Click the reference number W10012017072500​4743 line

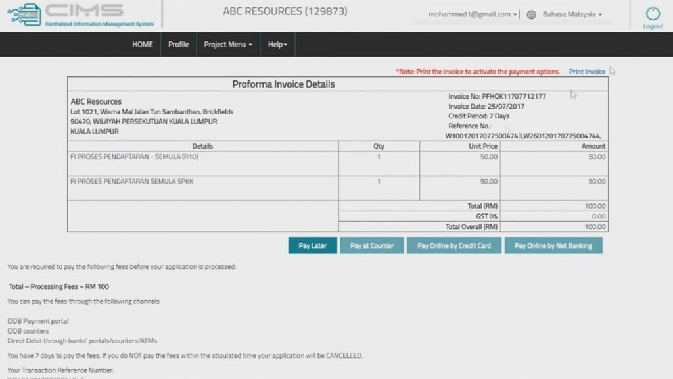pos(523,136)
